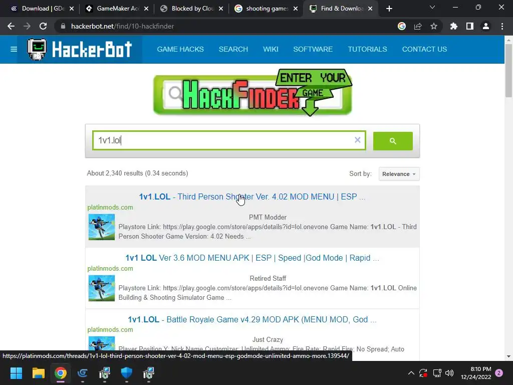Open SOFTWARE menu item
The width and height of the screenshot is (513, 385).
tap(313, 49)
